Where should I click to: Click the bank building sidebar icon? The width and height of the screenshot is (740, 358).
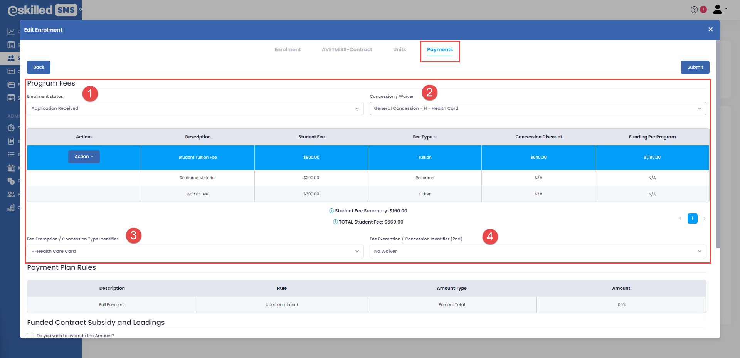(x=11, y=168)
